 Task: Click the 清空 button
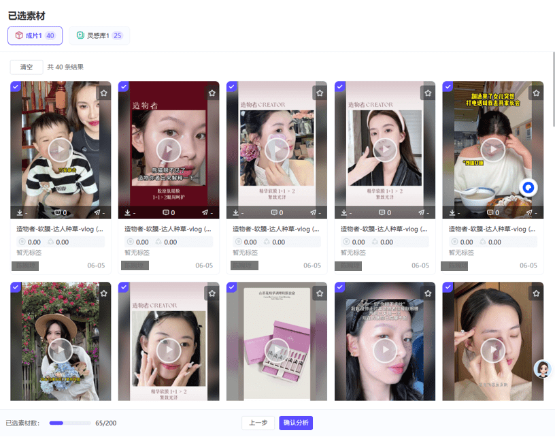tap(27, 67)
